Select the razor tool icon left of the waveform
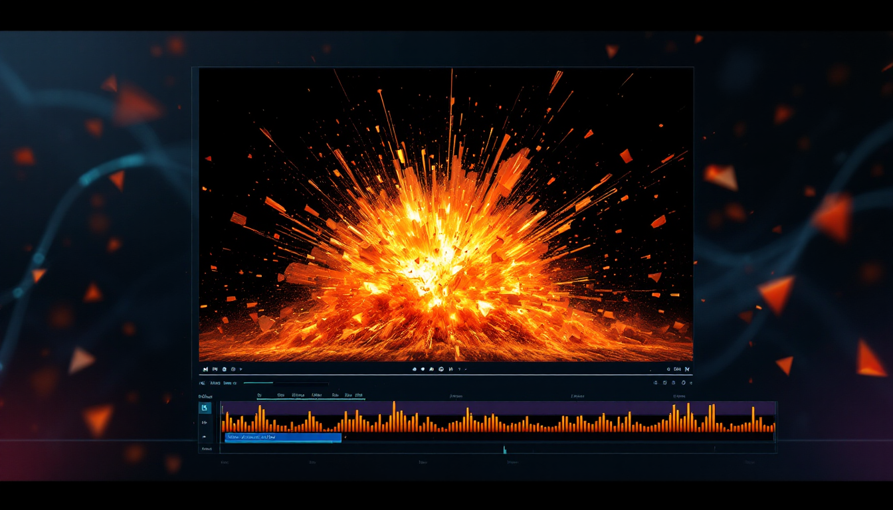This screenshot has height=510, width=893. click(205, 422)
